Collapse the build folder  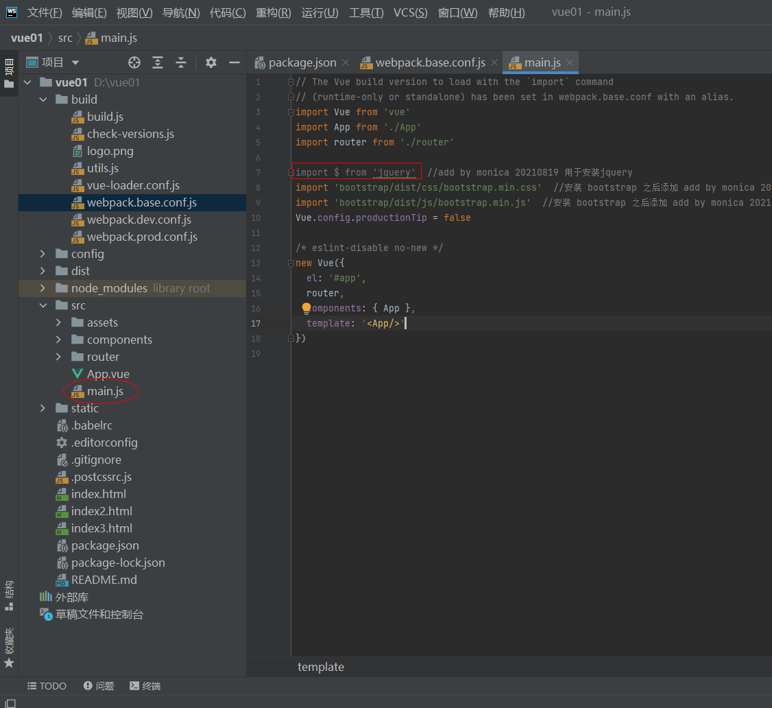pyautogui.click(x=43, y=99)
